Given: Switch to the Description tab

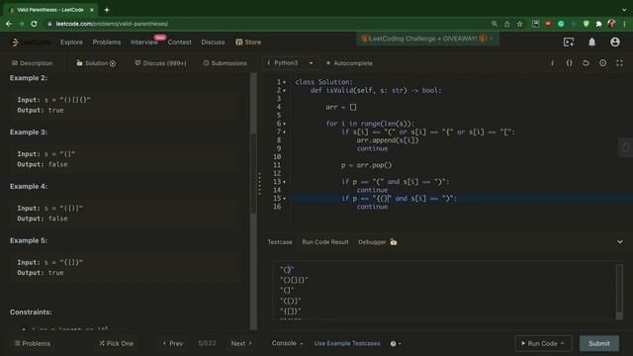Looking at the screenshot, I should (33, 63).
